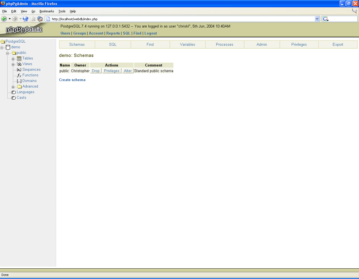Click the browser Back arrow button
Screen dimensions: 359x279
click(4, 19)
